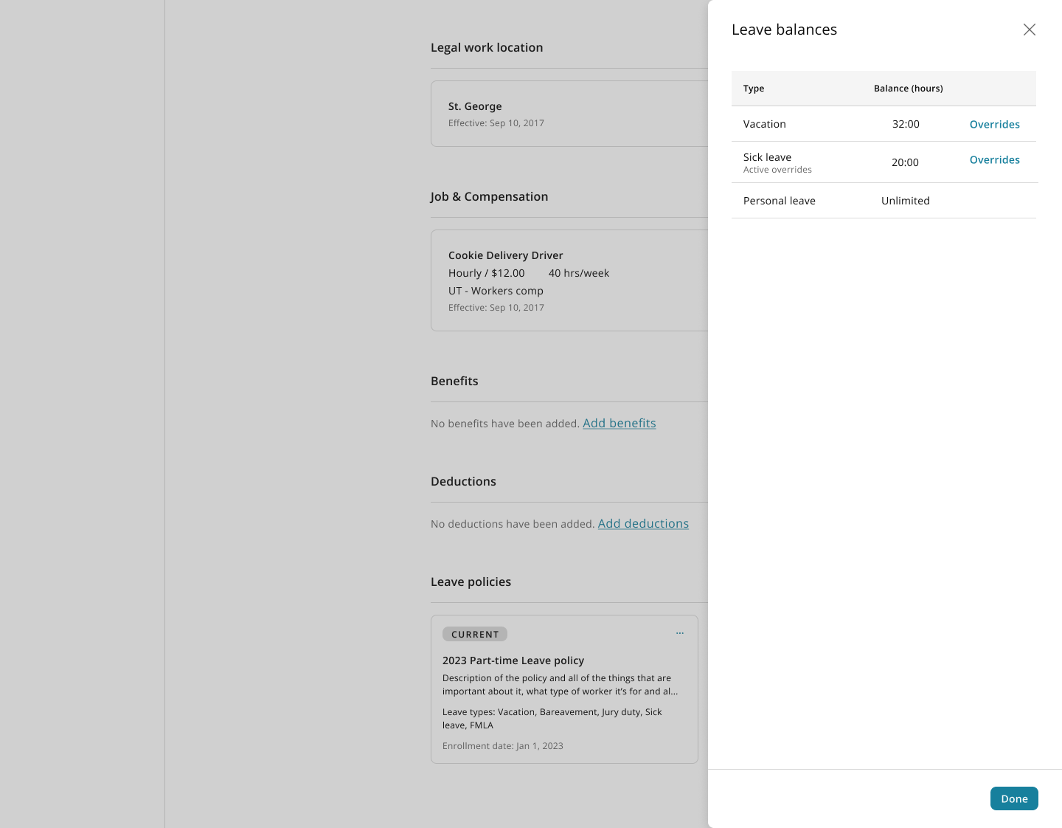Image resolution: width=1062 pixels, height=828 pixels.
Task: Click the Add deductions link
Action: tap(643, 523)
